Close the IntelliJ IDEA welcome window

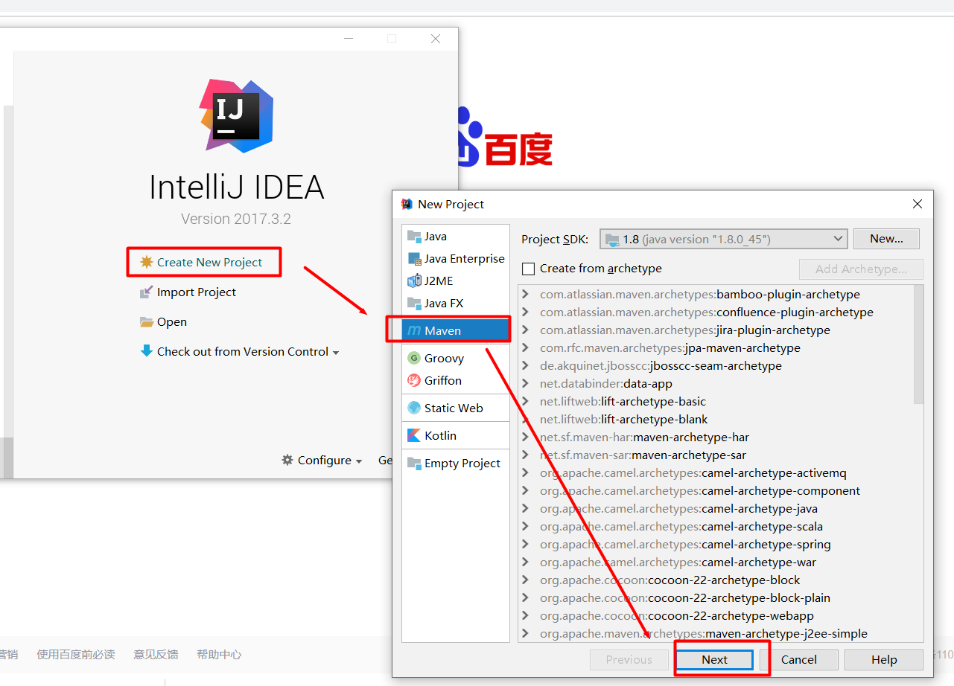point(436,39)
